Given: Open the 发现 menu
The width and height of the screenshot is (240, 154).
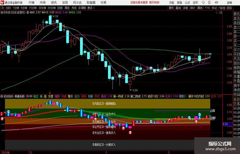Looking at the screenshot, I should 65,3.
